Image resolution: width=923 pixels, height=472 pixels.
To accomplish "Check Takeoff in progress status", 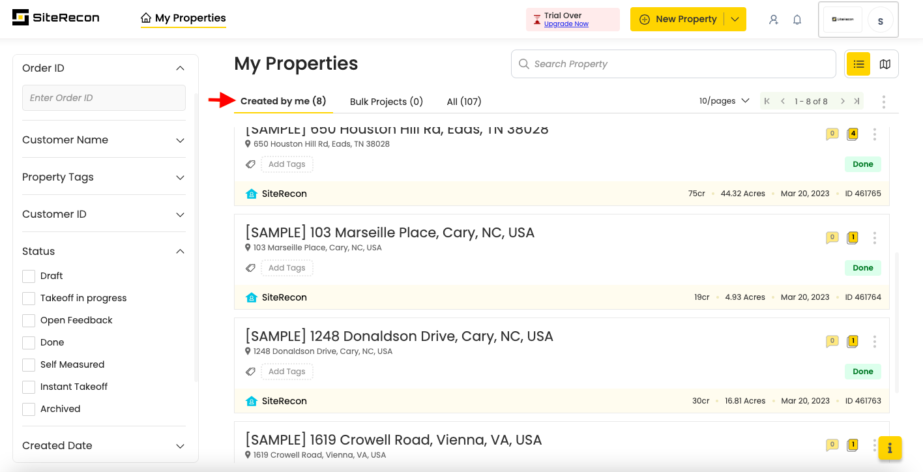I will point(29,299).
